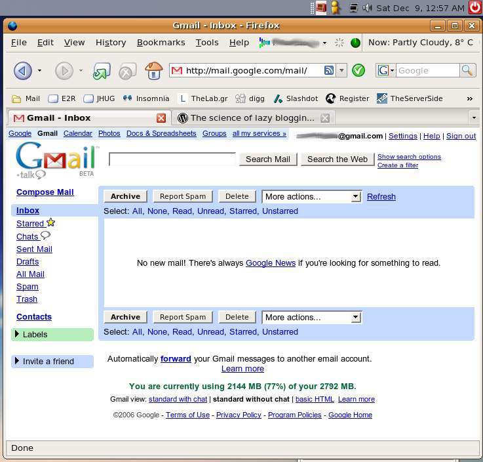Click the red power icon in top panel
The width and height of the screenshot is (483, 462).
475,8
